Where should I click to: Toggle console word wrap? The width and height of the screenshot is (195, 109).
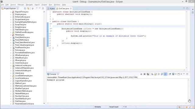(x=159, y=74)
